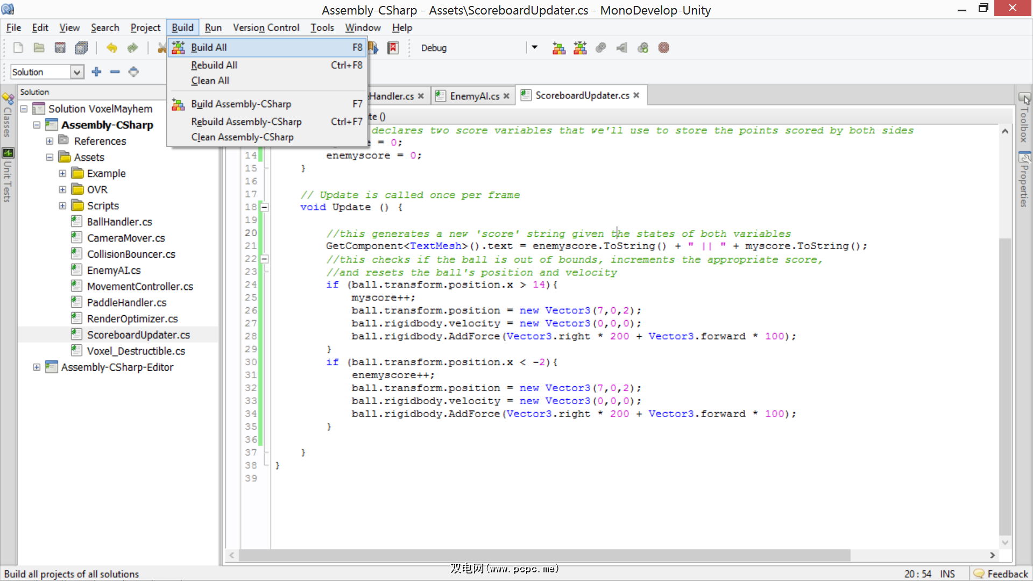Select Rebuild All from Build menu
Viewport: 1033px width, 581px height.
pos(214,65)
